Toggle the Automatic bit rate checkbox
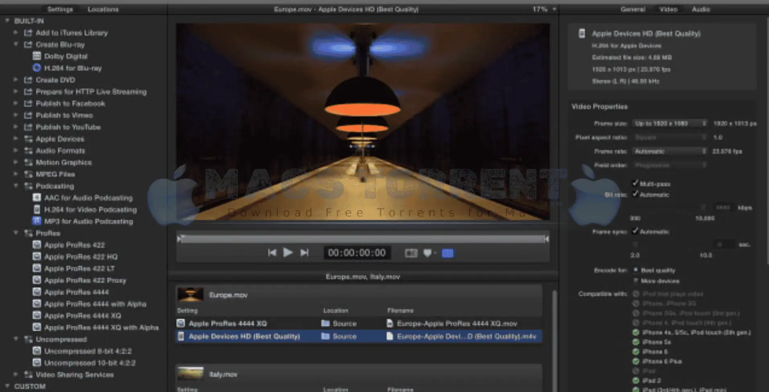 click(x=635, y=194)
